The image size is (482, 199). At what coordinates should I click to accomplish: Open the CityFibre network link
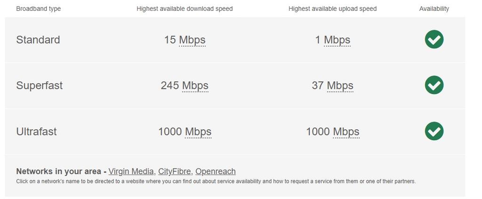click(175, 172)
